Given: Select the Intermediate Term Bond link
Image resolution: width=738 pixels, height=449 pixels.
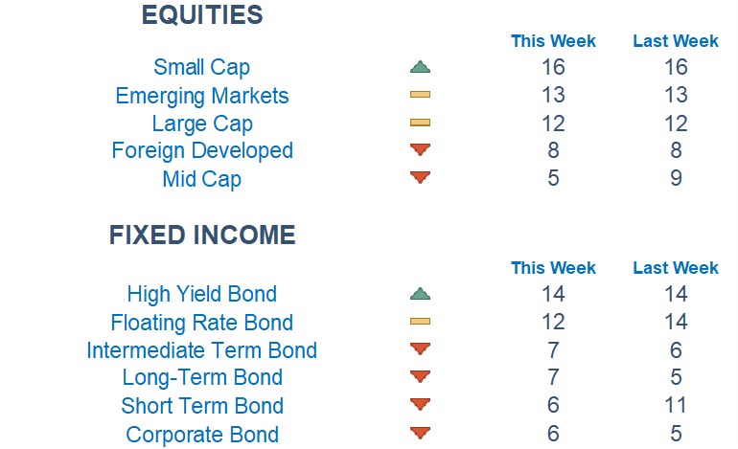Looking at the screenshot, I should click(201, 350).
